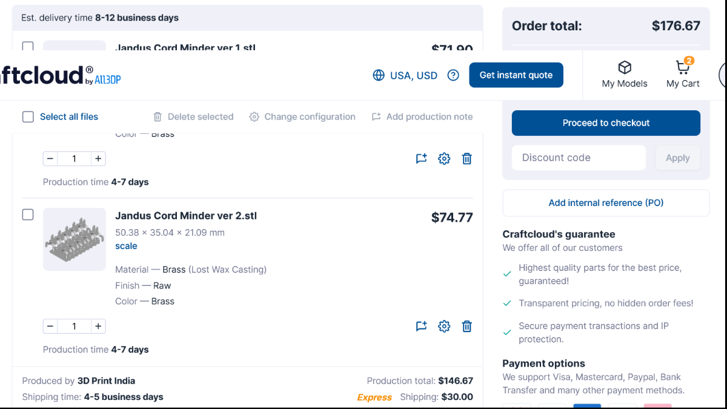Screen dimensions: 727x409
Task: Open My Models cube icon
Action: pyautogui.click(x=625, y=67)
